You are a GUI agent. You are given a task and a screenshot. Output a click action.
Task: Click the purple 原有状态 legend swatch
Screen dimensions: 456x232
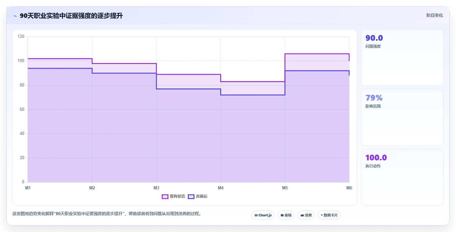[x=165, y=196]
